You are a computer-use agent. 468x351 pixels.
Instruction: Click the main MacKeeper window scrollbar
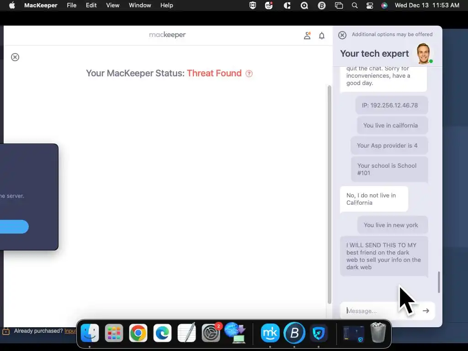329,194
